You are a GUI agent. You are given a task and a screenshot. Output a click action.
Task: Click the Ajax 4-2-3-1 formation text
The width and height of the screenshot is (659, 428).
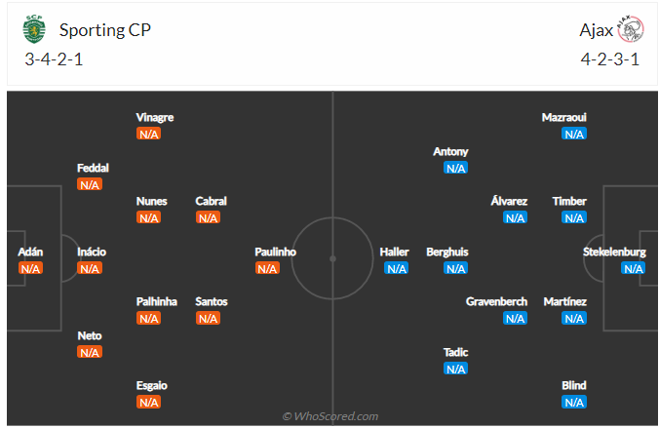tap(609, 59)
